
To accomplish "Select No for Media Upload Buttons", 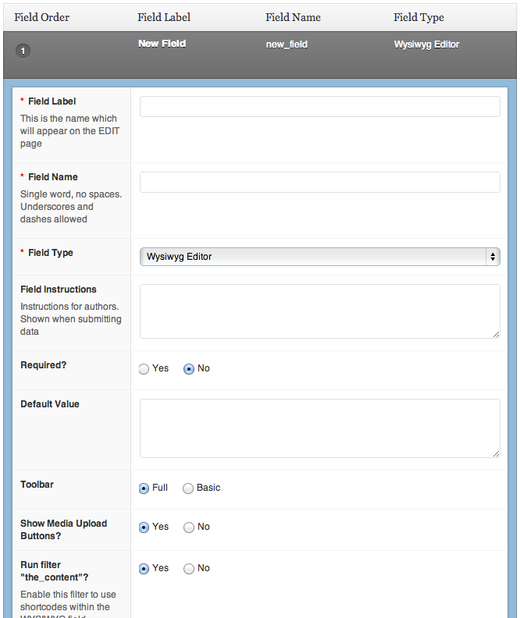I will point(189,527).
